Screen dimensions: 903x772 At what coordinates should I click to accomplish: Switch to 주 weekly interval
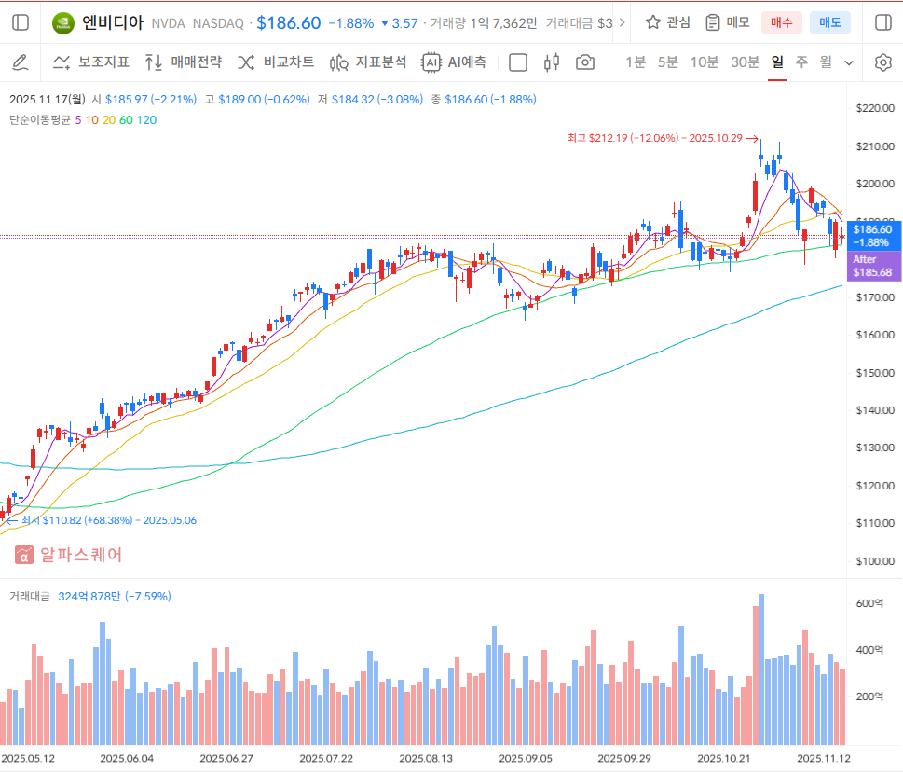(x=801, y=62)
